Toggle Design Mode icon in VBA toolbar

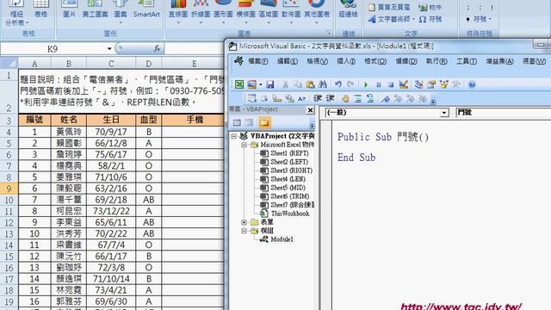pyautogui.click(x=404, y=84)
